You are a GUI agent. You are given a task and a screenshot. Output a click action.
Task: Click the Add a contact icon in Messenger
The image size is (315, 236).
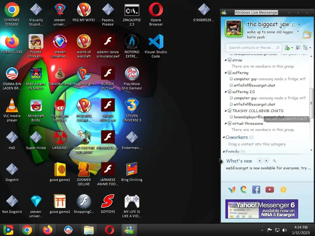click(x=287, y=48)
